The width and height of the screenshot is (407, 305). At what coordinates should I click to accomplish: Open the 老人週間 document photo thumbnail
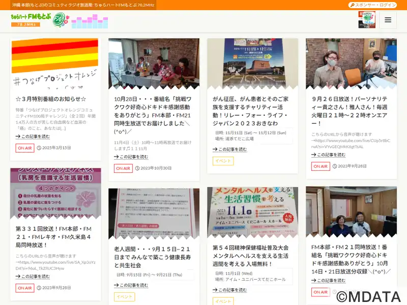coord(154,213)
